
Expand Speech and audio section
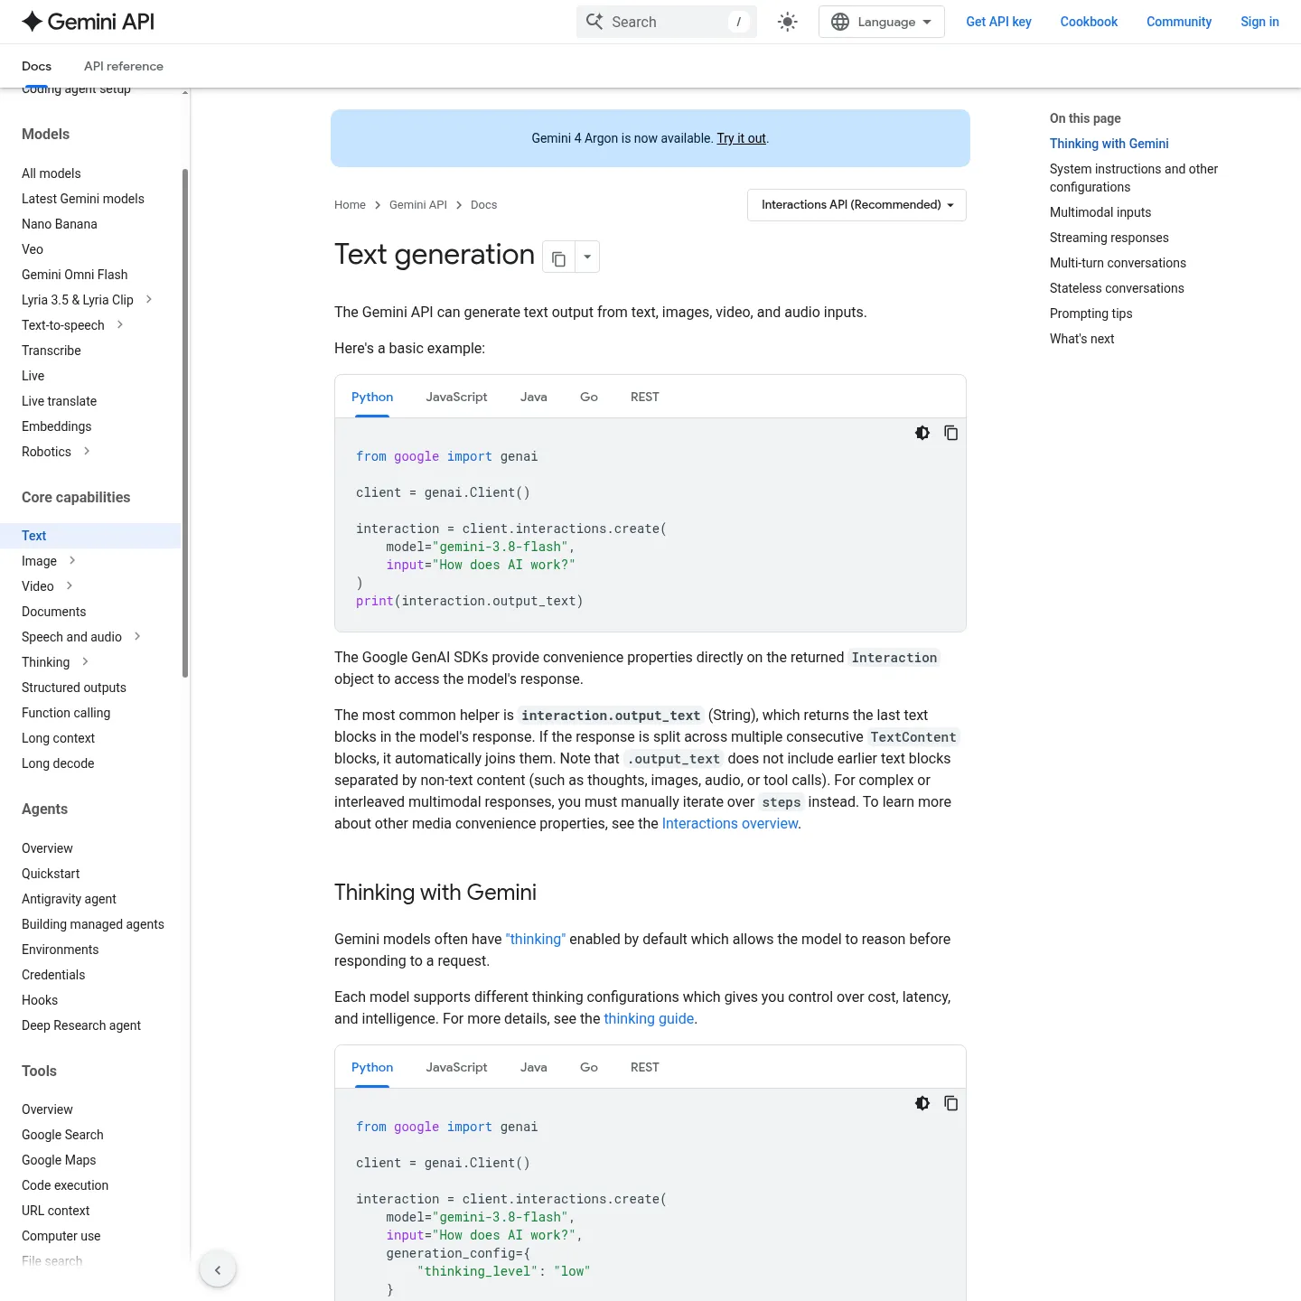pyautogui.click(x=137, y=637)
